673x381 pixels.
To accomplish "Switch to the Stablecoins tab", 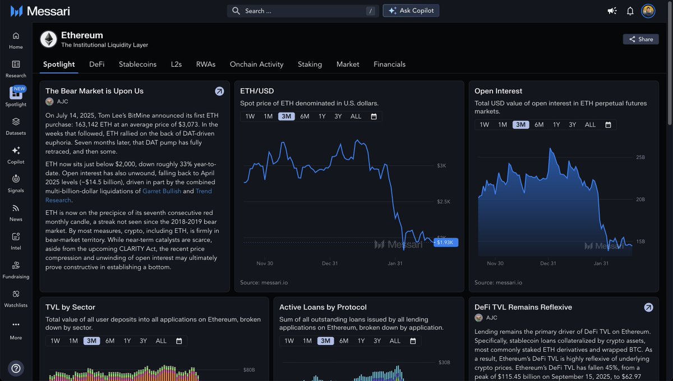I will [137, 64].
